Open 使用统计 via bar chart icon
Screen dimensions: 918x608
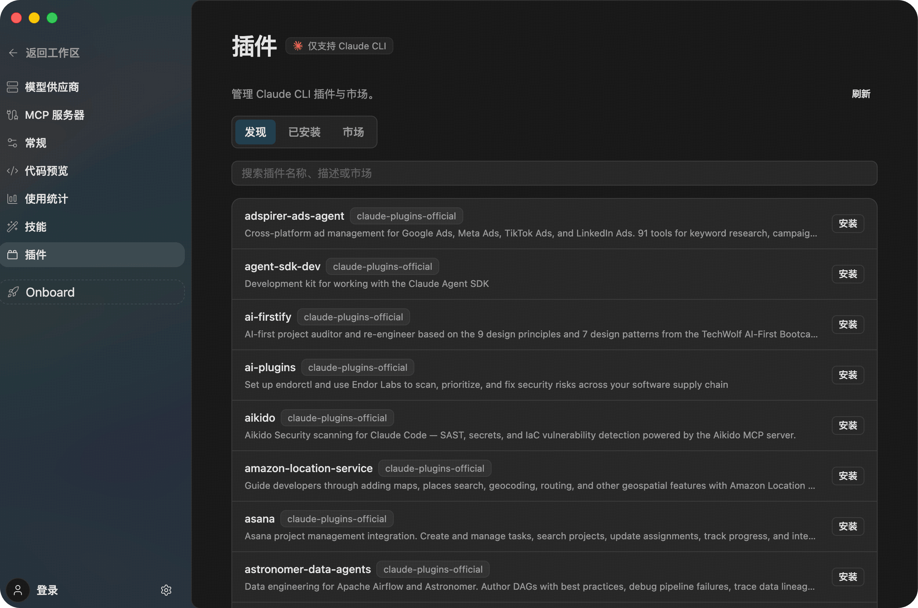(12, 199)
